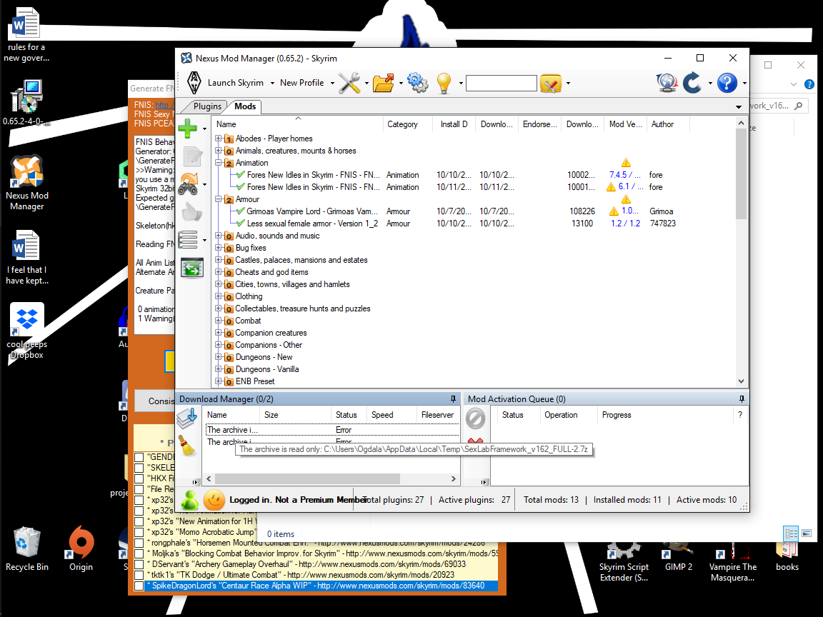Click the toolbar search input field
Image resolution: width=823 pixels, height=617 pixels.
[502, 83]
